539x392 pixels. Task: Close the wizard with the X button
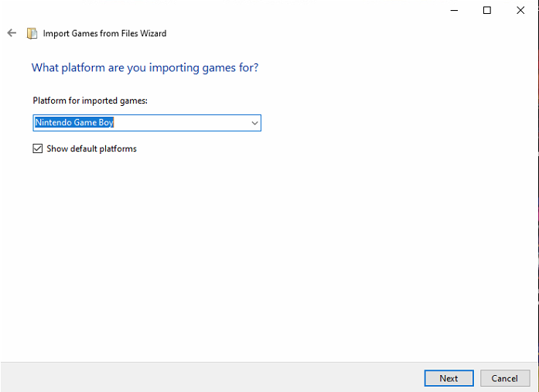tap(520, 10)
